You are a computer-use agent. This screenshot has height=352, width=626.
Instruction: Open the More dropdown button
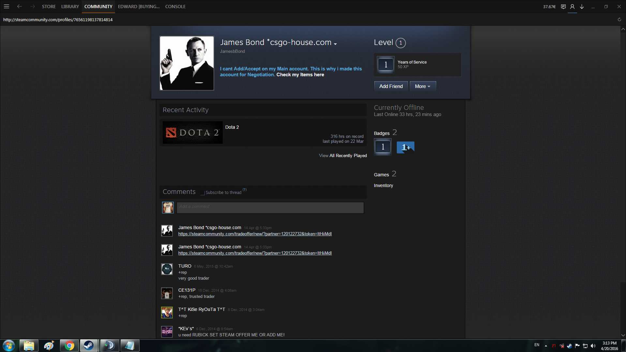[423, 86]
